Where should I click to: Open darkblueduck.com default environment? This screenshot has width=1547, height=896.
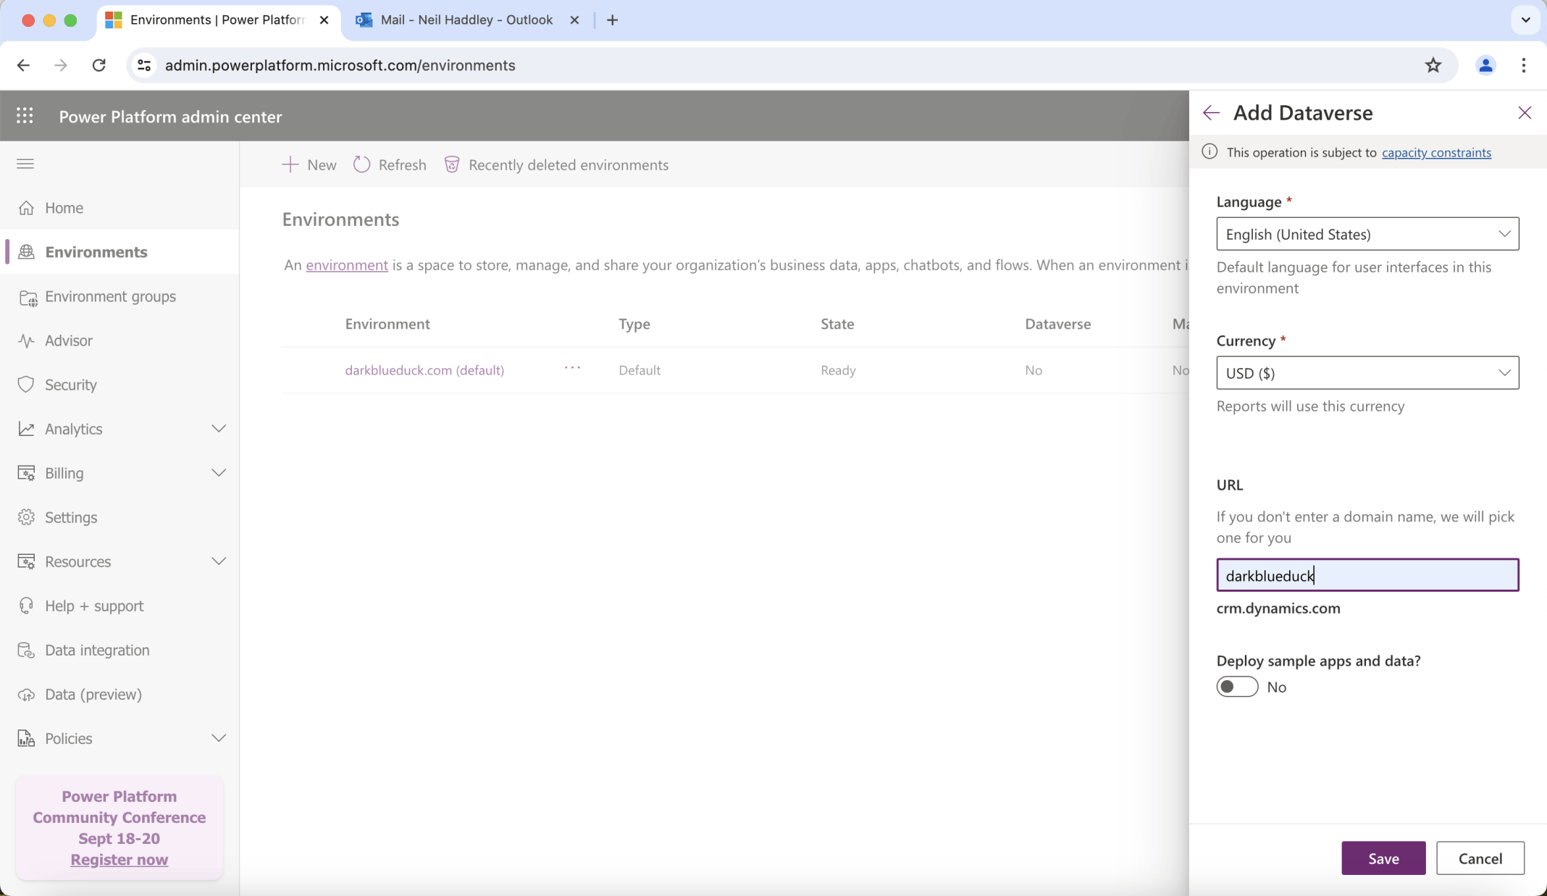[x=424, y=369]
